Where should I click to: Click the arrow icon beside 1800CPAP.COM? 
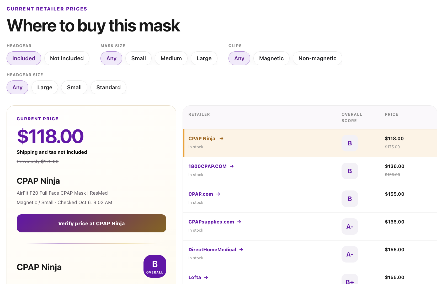tap(232, 166)
